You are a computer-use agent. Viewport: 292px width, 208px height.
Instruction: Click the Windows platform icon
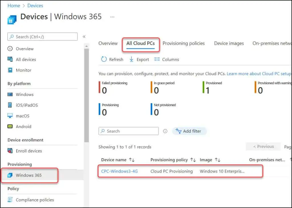pyautogui.click(x=10, y=94)
